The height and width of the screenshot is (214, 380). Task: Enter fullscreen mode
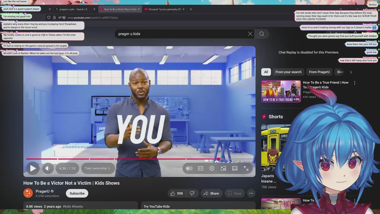pyautogui.click(x=246, y=168)
